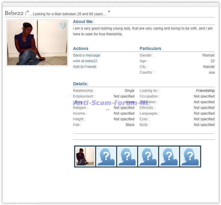This screenshot has width=221, height=205.
Task: Click Add to Friends
Action: pos(85,67)
